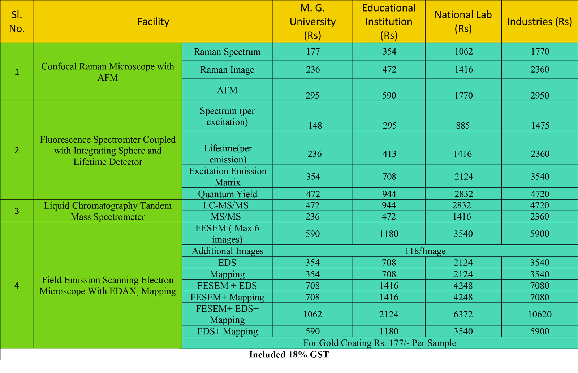Click the "FESEM ( Max 6 images)" cell
The height and width of the screenshot is (373, 578).
[227, 234]
